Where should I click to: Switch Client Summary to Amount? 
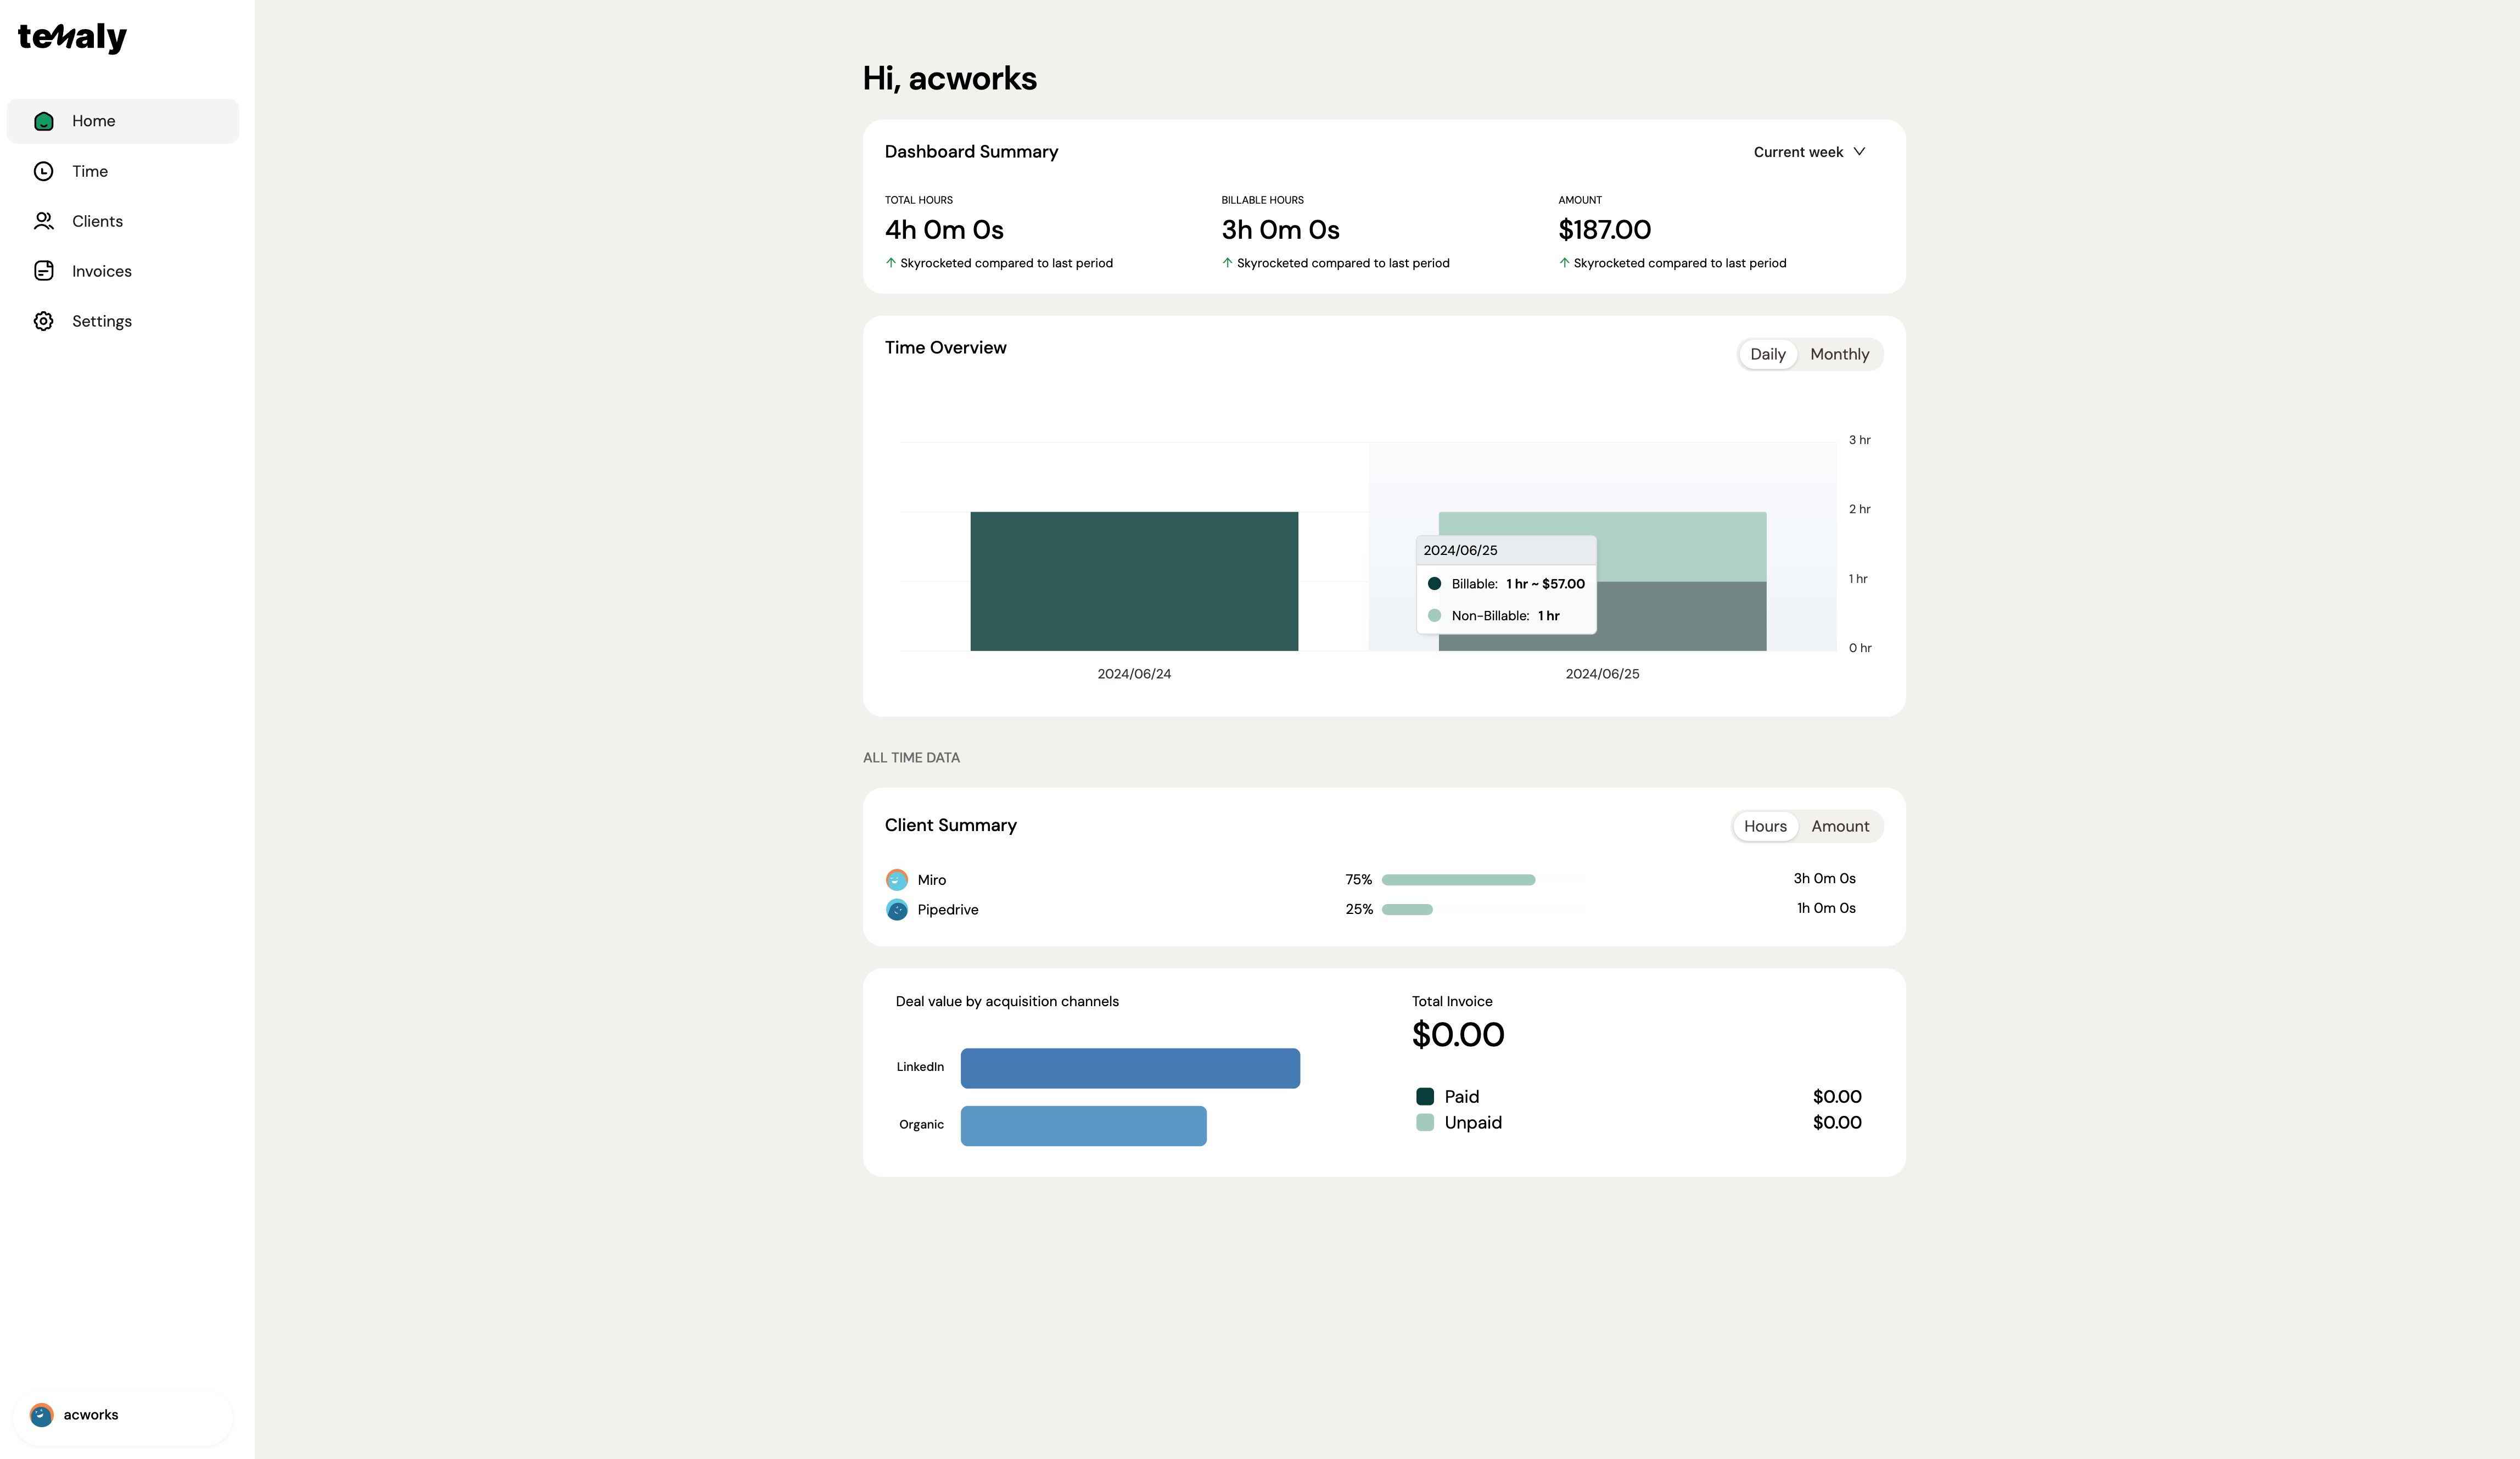point(1840,826)
